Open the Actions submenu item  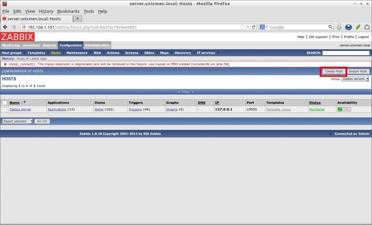click(113, 53)
